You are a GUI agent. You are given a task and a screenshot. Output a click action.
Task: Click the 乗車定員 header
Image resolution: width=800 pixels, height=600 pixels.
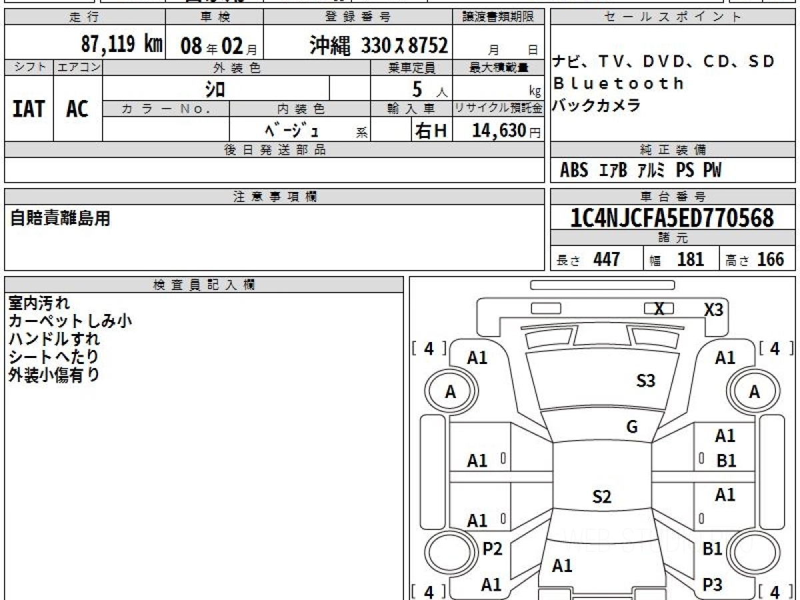point(411,67)
